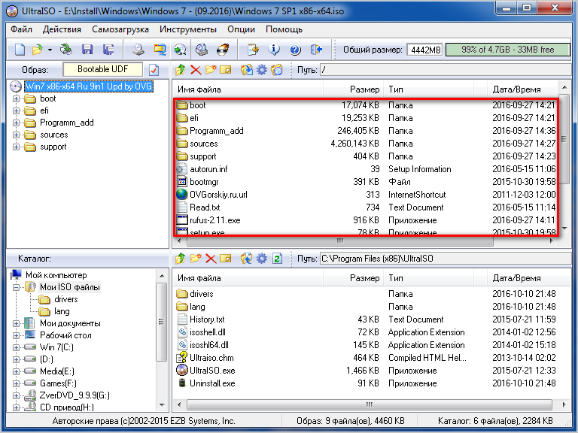Select Win7 x86-x64 Ru 9in1 root node
Screen dimensions: 578x433
click(x=89, y=86)
